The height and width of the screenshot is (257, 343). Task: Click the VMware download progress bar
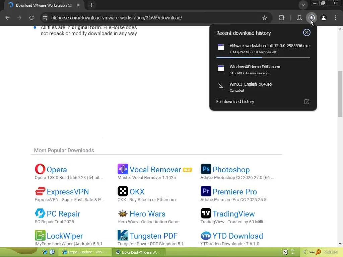point(263,58)
